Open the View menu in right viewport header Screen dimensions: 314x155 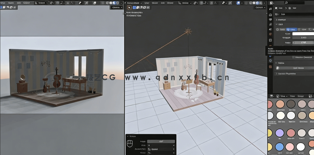tap(147, 3)
